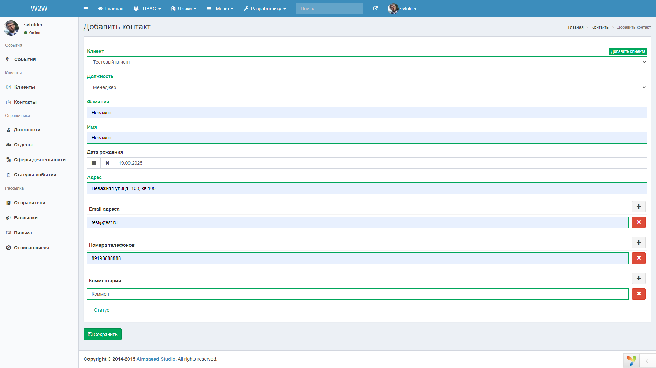Click the svfolder avatar in the top bar
Image resolution: width=656 pixels, height=368 pixels.
393,9
